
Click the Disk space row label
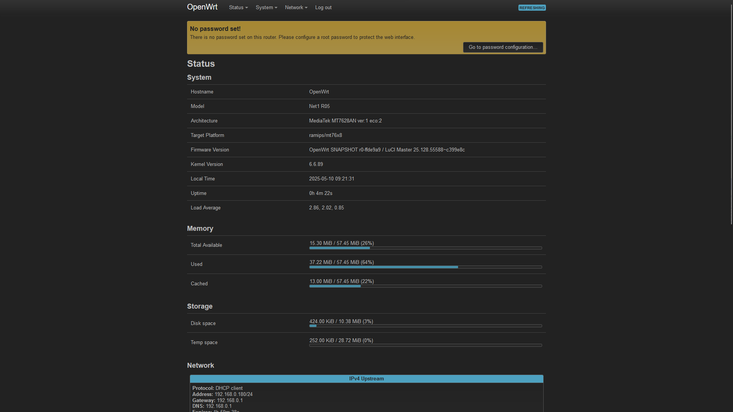203,323
